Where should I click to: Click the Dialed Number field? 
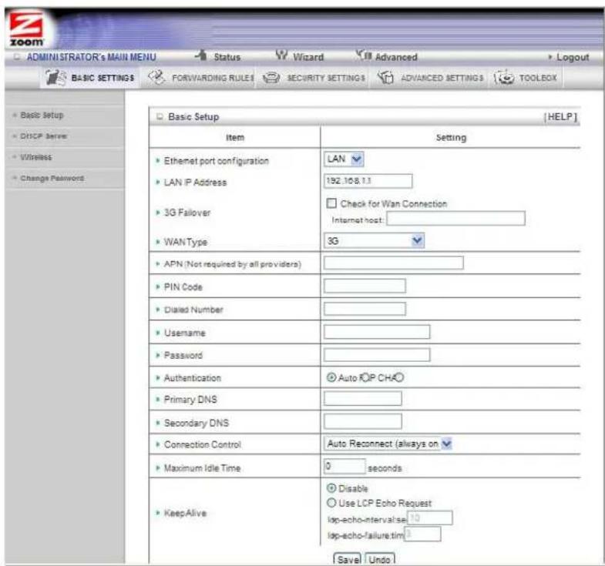(x=365, y=309)
